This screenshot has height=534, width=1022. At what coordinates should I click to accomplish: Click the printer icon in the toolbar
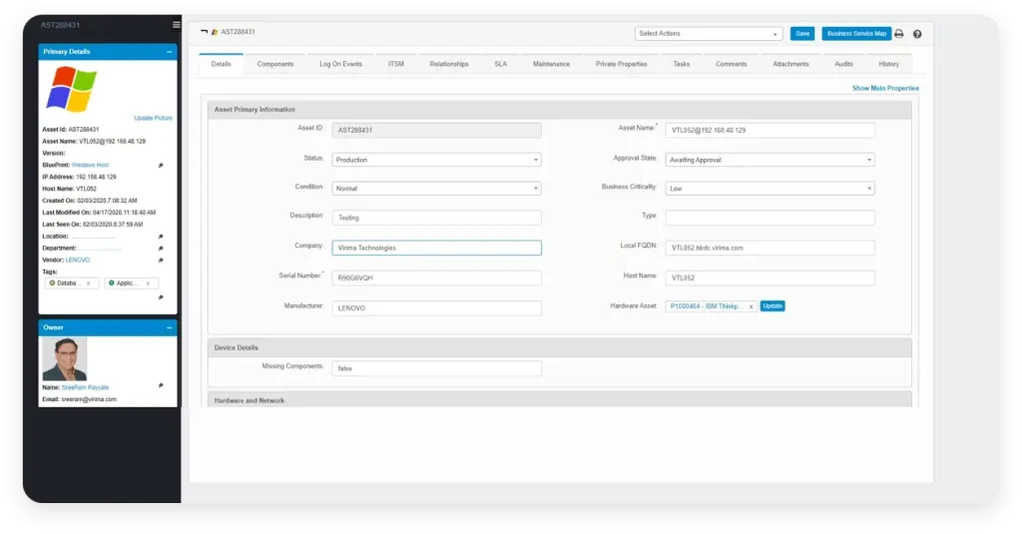tap(898, 34)
